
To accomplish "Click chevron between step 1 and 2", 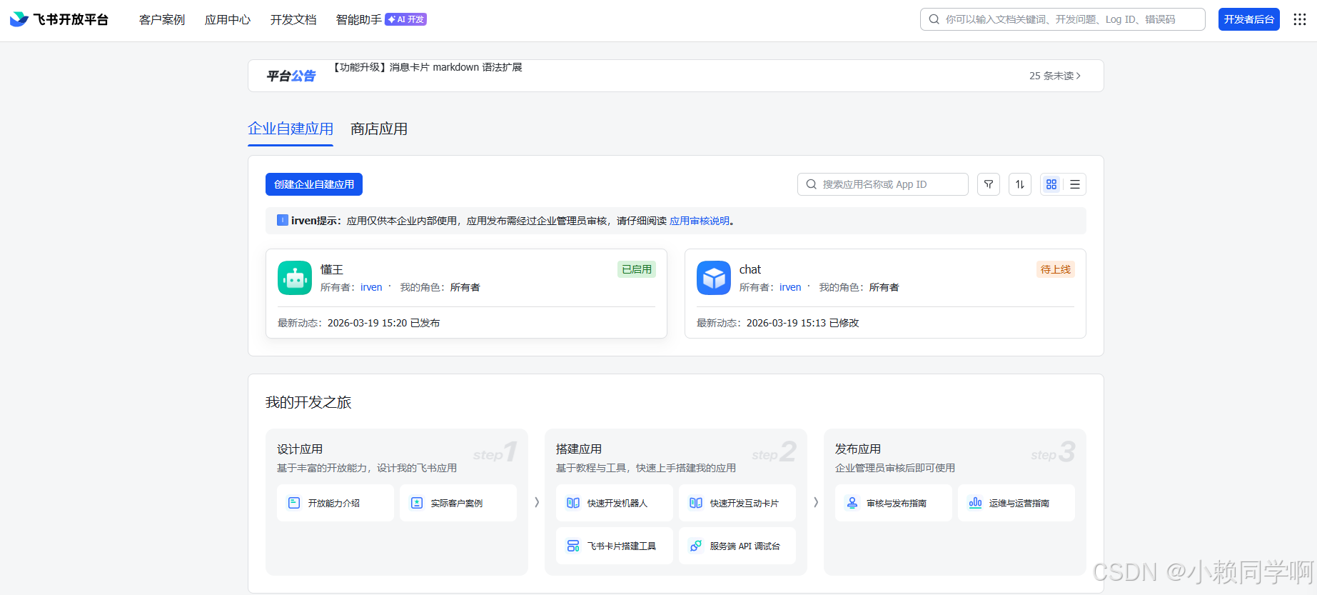I will tap(537, 502).
